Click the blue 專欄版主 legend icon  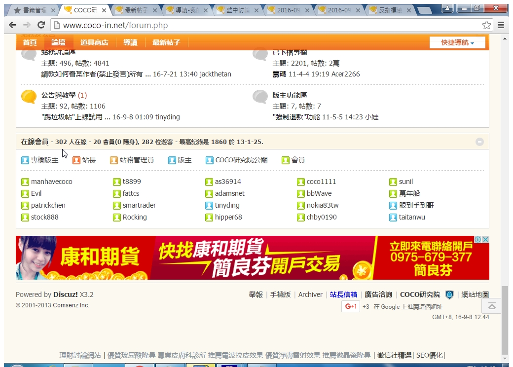tap(25, 160)
